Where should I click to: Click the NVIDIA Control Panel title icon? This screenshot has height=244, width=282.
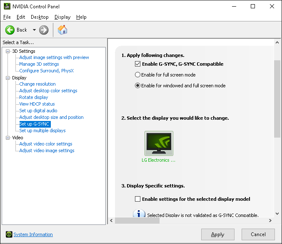tap(7, 7)
